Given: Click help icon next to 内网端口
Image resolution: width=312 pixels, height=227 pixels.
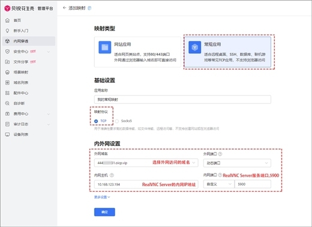Looking at the screenshot, I should [x=220, y=175].
